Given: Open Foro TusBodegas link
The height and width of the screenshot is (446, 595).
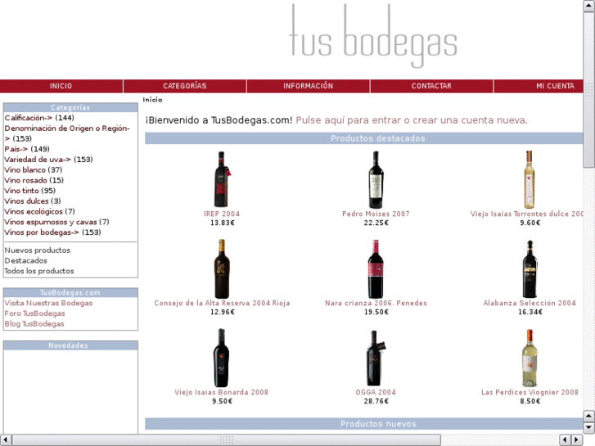Looking at the screenshot, I should 34,313.
